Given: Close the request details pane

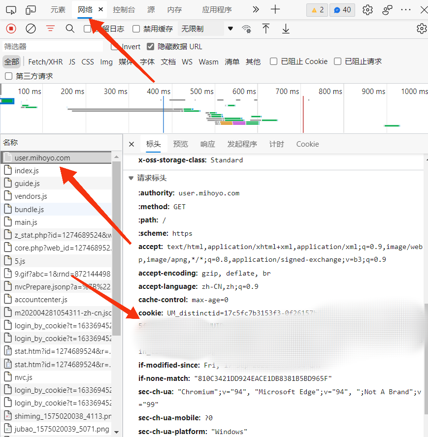Looking at the screenshot, I should tap(132, 144).
